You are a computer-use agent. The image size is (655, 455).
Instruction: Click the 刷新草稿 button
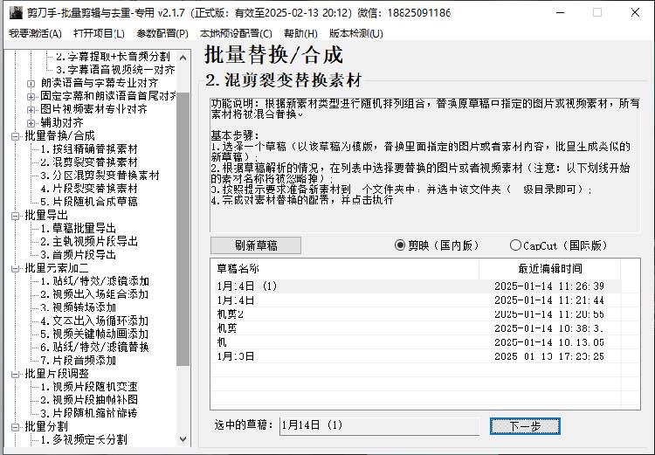pyautogui.click(x=260, y=245)
